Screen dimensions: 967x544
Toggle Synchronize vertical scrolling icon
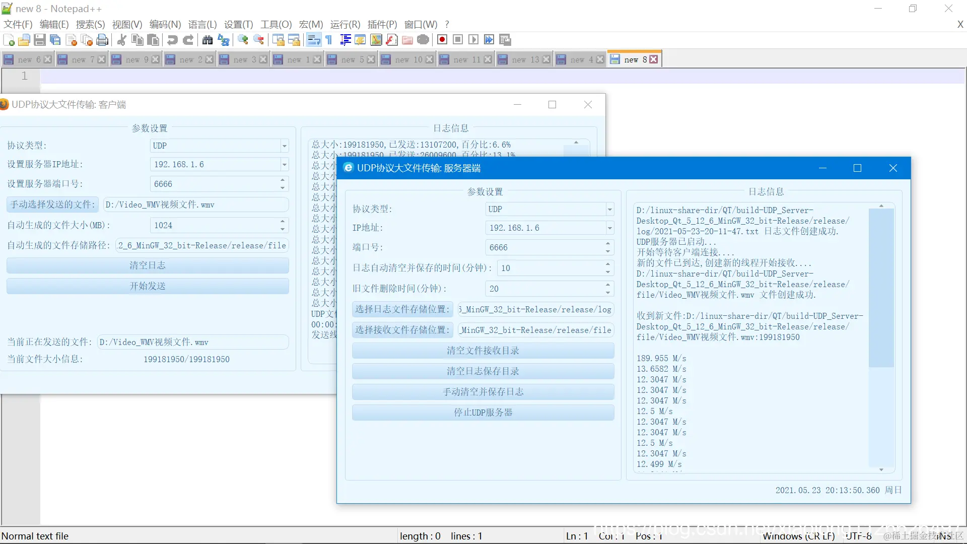click(278, 40)
